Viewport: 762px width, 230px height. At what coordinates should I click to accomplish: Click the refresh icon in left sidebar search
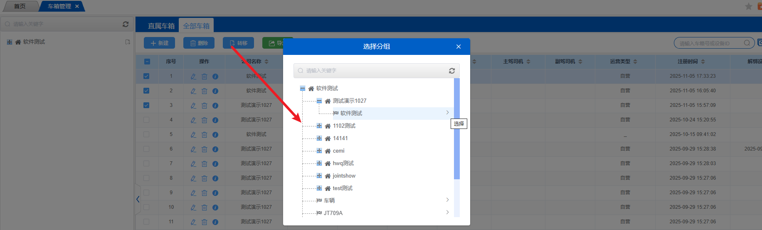pos(126,24)
